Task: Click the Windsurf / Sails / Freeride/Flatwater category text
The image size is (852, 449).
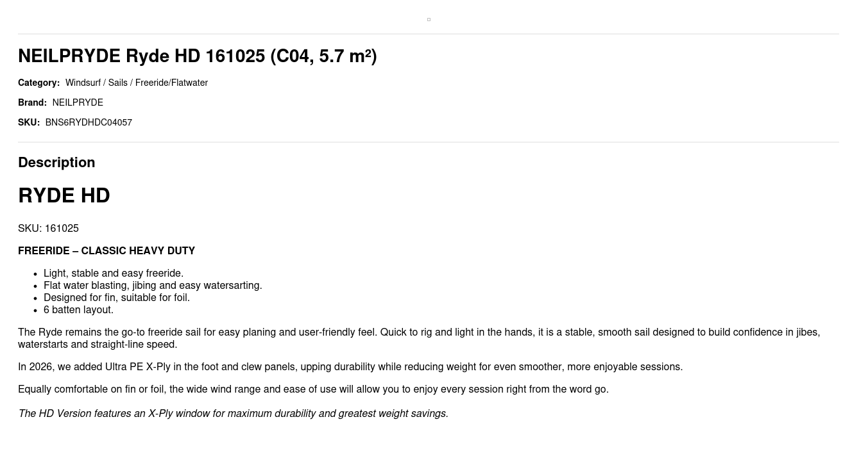Action: (x=136, y=83)
